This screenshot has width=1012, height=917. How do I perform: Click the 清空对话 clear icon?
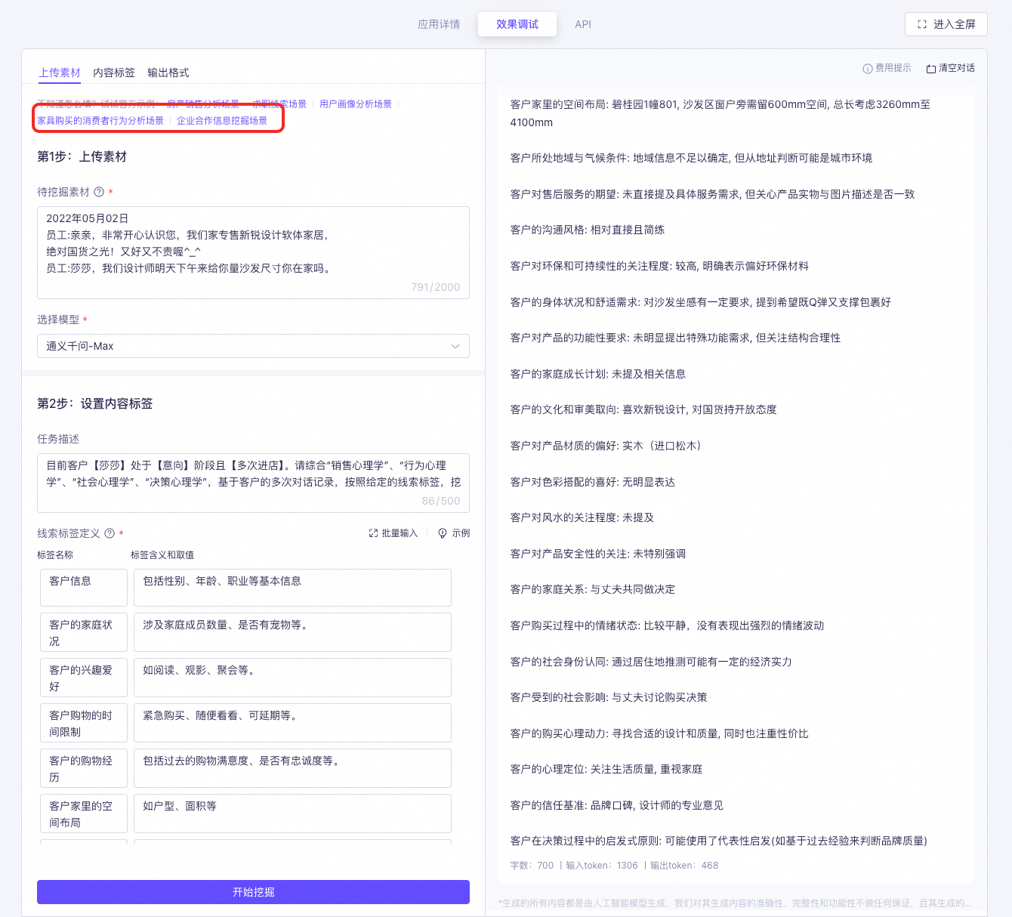click(x=930, y=69)
